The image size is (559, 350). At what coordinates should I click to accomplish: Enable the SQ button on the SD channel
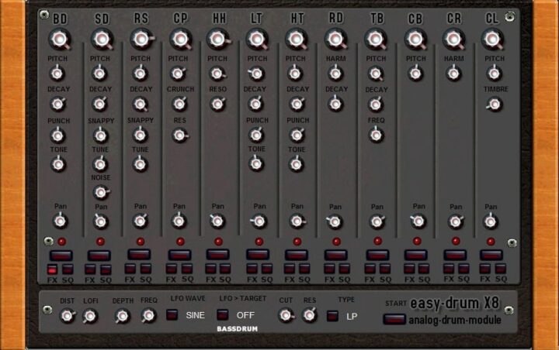[x=106, y=269]
